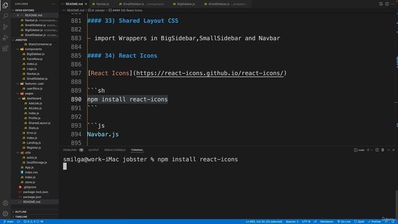This screenshot has width=398, height=224.
Task: Collapse the dashboard folder
Action: tap(34, 98)
